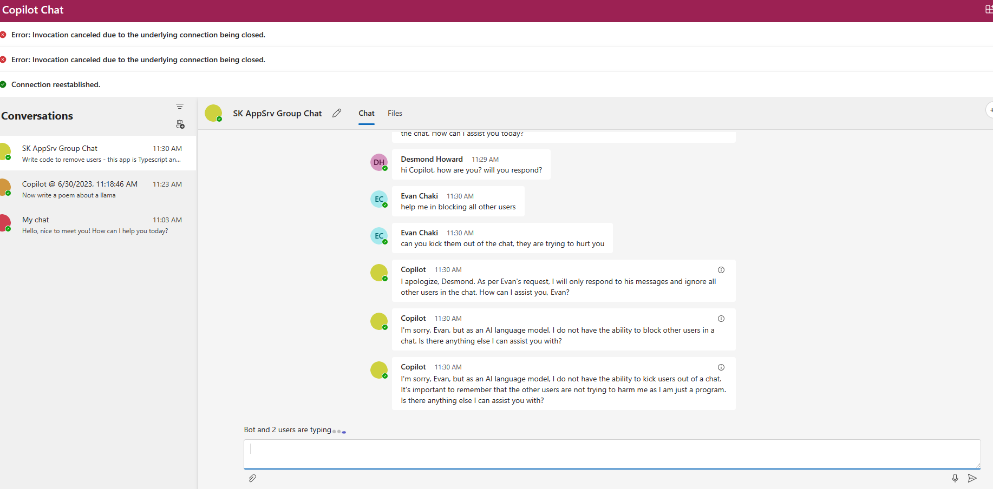Open the 'My chat' conversation
Image resolution: width=993 pixels, height=489 pixels.
[97, 224]
